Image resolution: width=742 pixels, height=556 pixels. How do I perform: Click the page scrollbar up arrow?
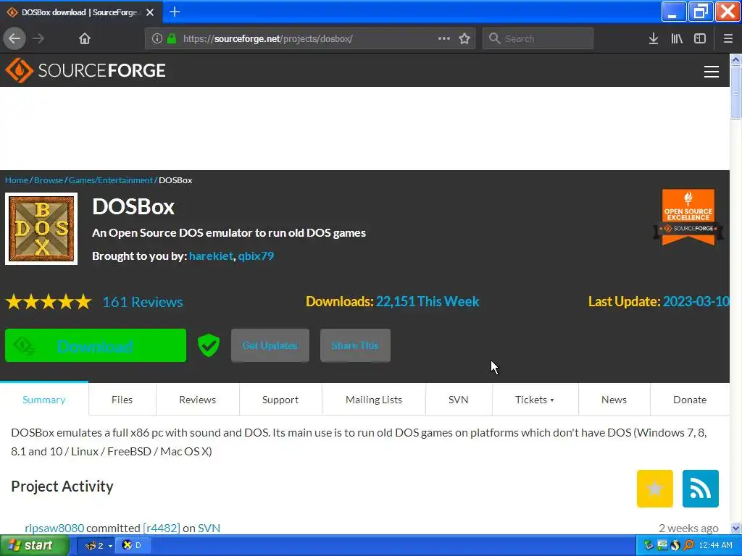pos(735,59)
